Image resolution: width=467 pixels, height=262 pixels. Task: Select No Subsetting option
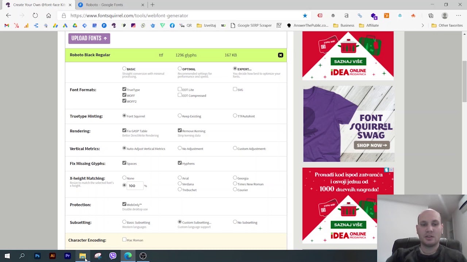click(235, 222)
